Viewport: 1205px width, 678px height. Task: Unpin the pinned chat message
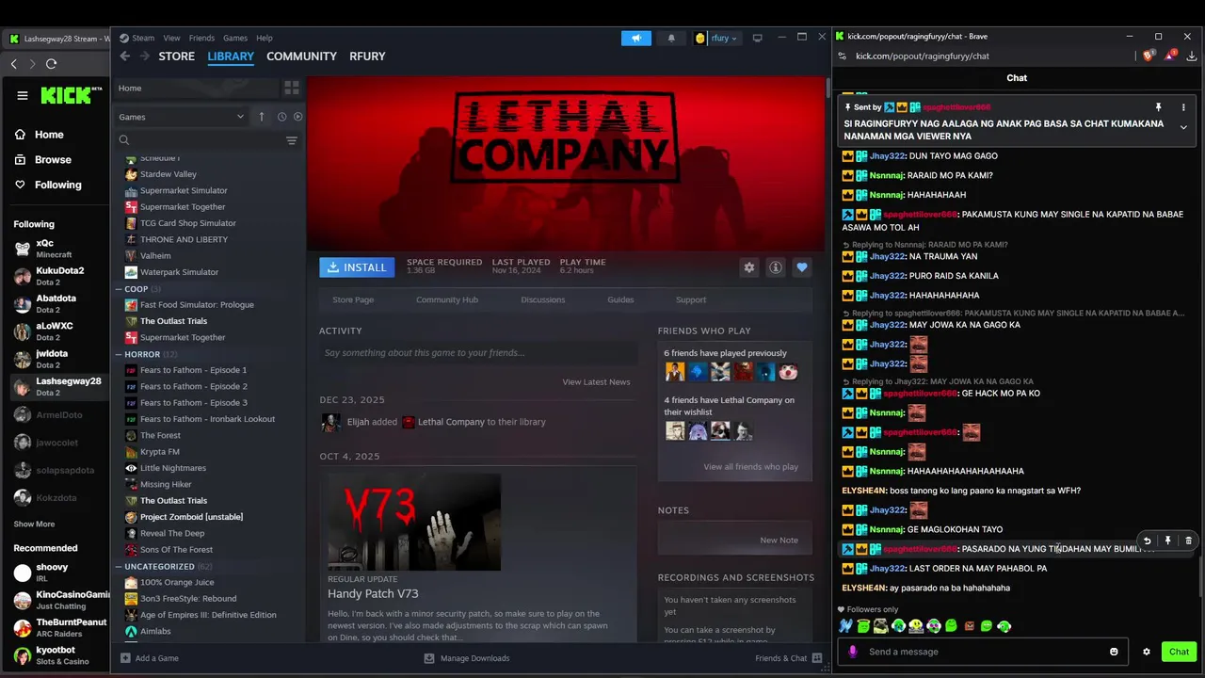(1159, 107)
